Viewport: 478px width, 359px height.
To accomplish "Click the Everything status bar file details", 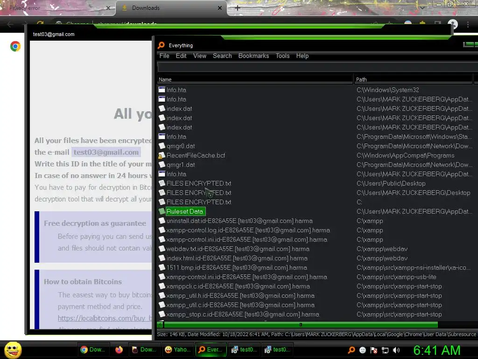I will point(316,334).
